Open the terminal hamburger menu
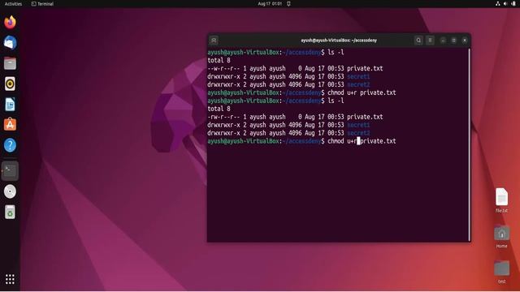This screenshot has width=520, height=292. click(x=430, y=41)
